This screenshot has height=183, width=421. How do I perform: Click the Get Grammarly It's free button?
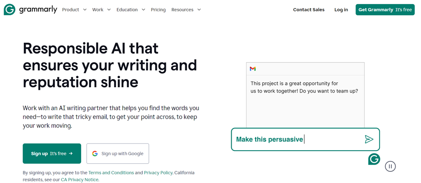[x=385, y=9]
